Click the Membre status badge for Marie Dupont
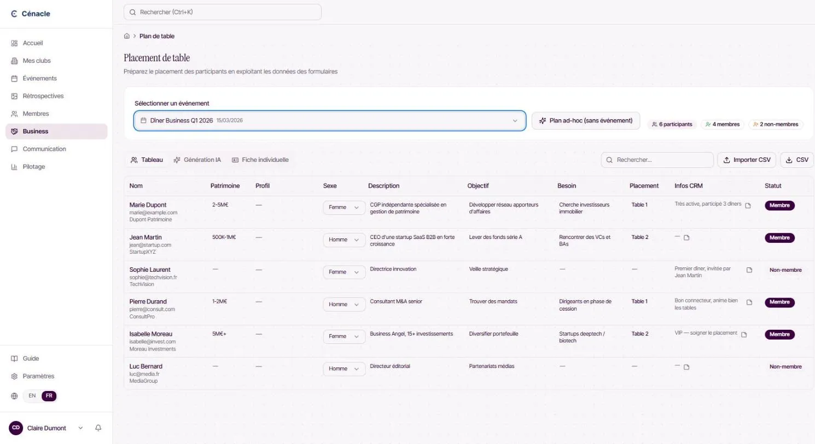The height and width of the screenshot is (444, 815). pyautogui.click(x=779, y=206)
